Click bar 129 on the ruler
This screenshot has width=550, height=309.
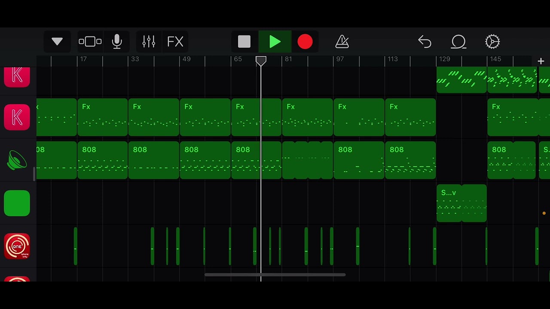(445, 59)
